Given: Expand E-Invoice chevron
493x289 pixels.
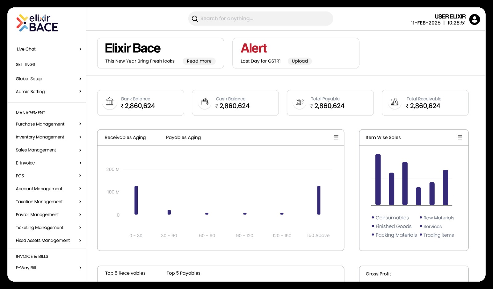Looking at the screenshot, I should [x=80, y=163].
